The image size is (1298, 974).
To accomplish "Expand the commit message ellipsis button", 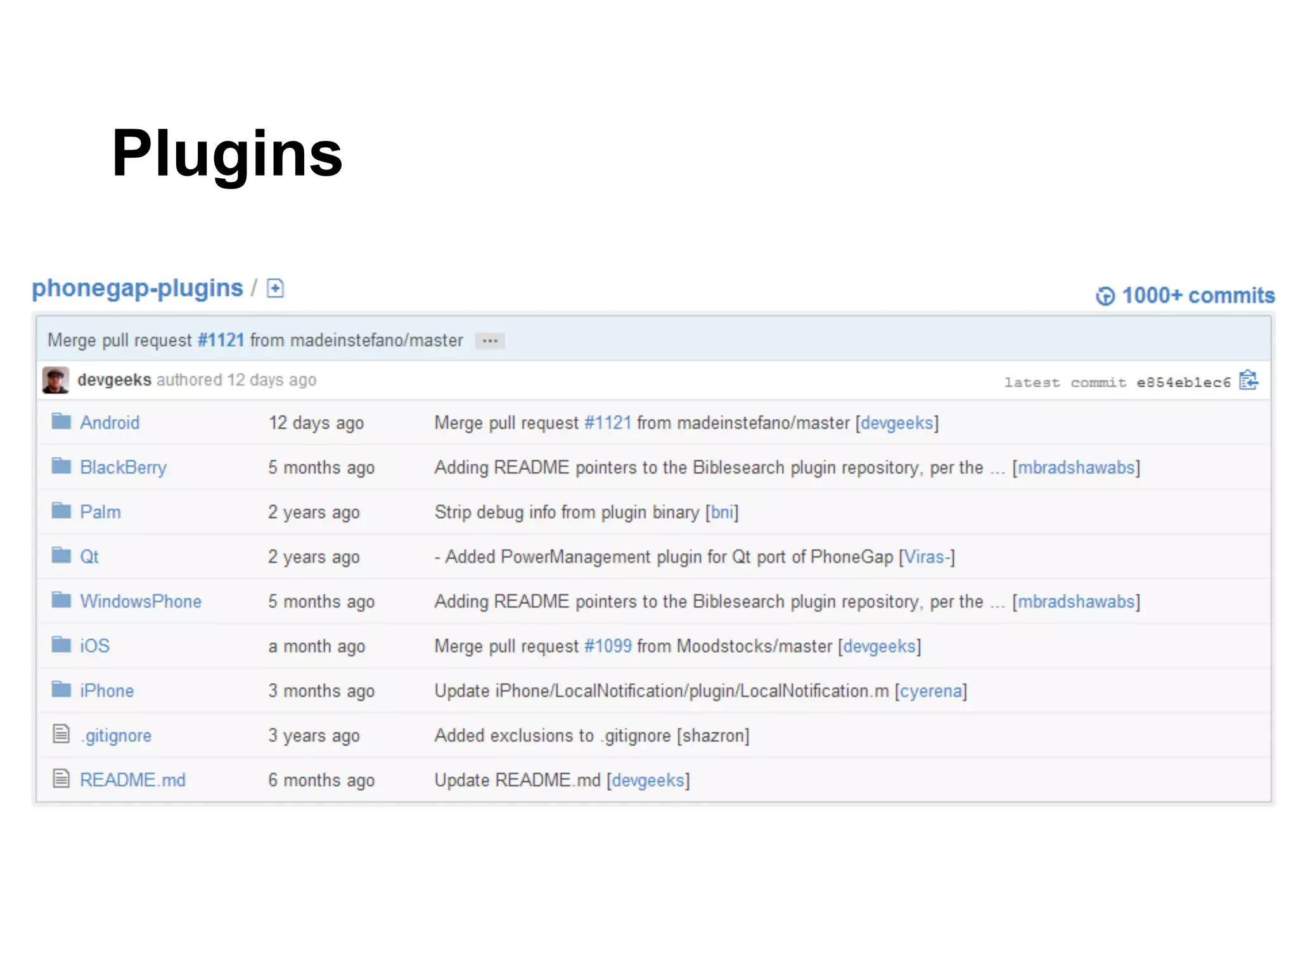I will (490, 341).
